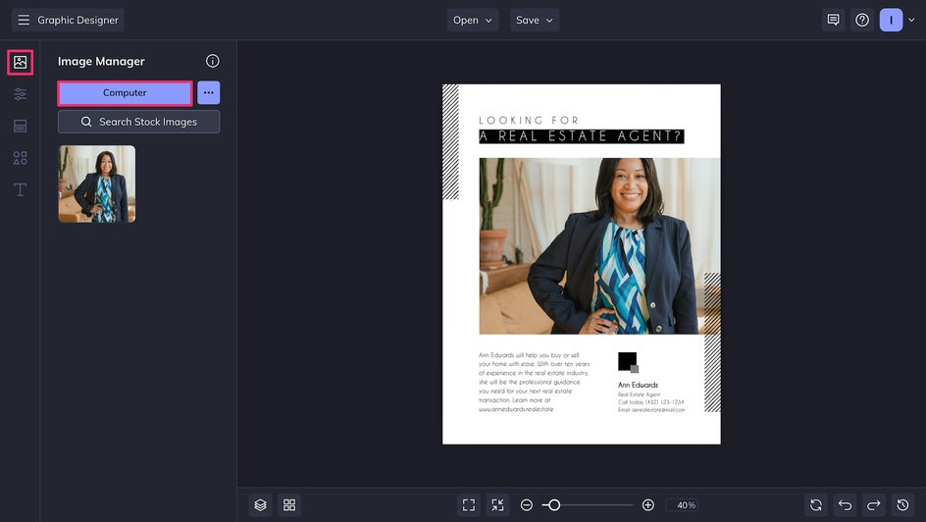Select the 'A REAL ESTATE AGENT?' headline
Image resolution: width=926 pixels, height=522 pixels.
tap(581, 136)
